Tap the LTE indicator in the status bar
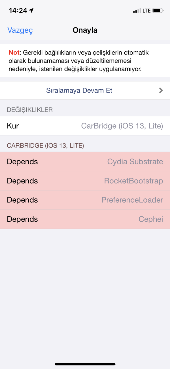 (x=146, y=10)
